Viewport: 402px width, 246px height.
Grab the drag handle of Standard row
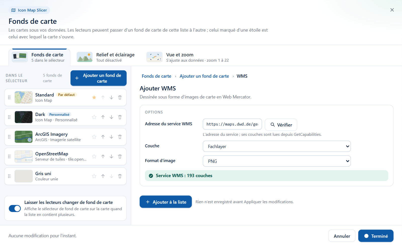click(x=9, y=97)
